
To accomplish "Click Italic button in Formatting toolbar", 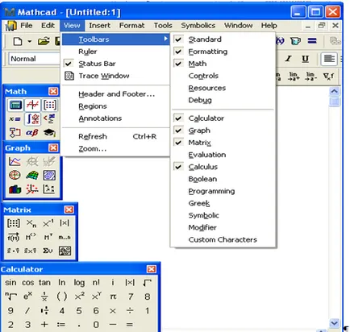I will [289, 59].
